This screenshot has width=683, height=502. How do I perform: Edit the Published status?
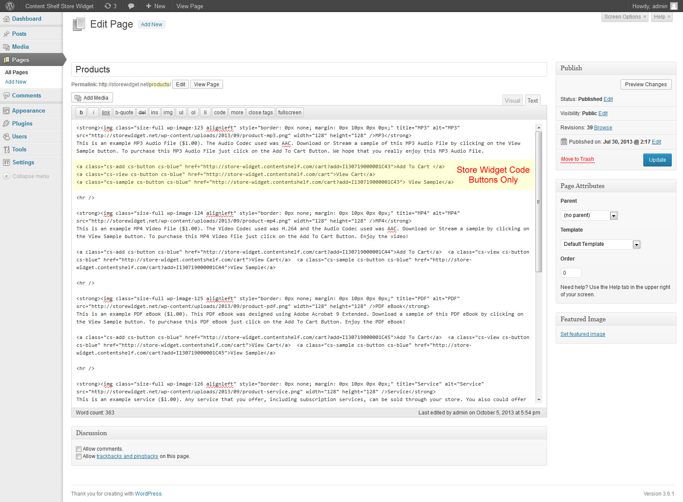click(608, 99)
